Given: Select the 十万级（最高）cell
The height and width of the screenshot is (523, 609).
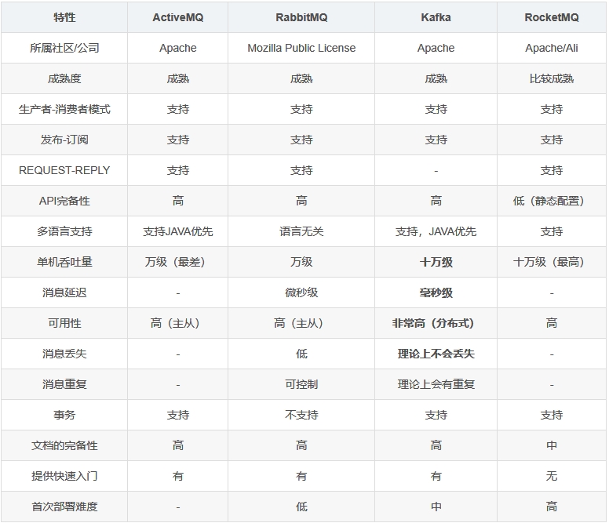Looking at the screenshot, I should (x=549, y=262).
